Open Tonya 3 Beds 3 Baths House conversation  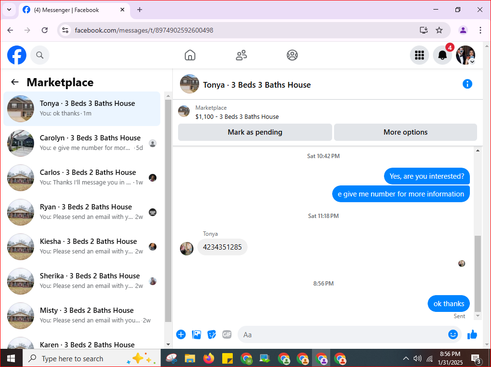coord(82,109)
